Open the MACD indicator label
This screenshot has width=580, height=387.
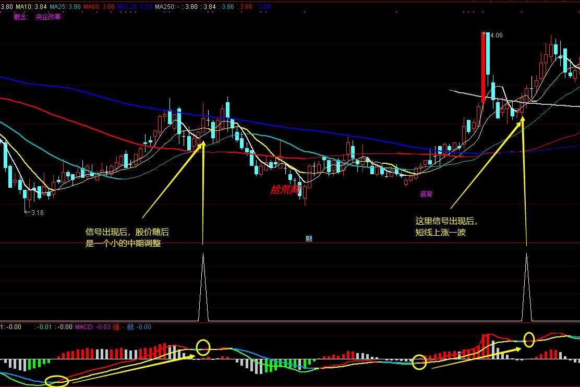(x=93, y=327)
